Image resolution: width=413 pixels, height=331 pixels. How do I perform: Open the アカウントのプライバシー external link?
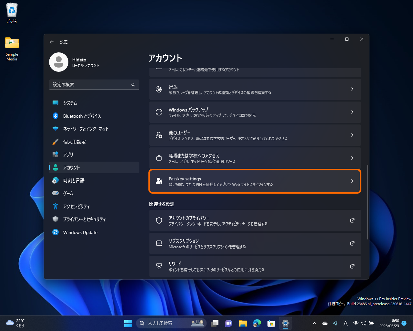click(x=352, y=220)
